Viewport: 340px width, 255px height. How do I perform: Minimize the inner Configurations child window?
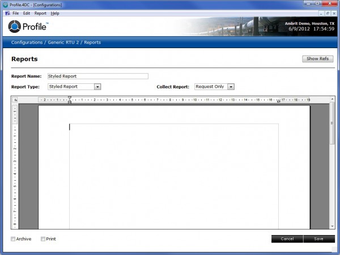pos(321,14)
